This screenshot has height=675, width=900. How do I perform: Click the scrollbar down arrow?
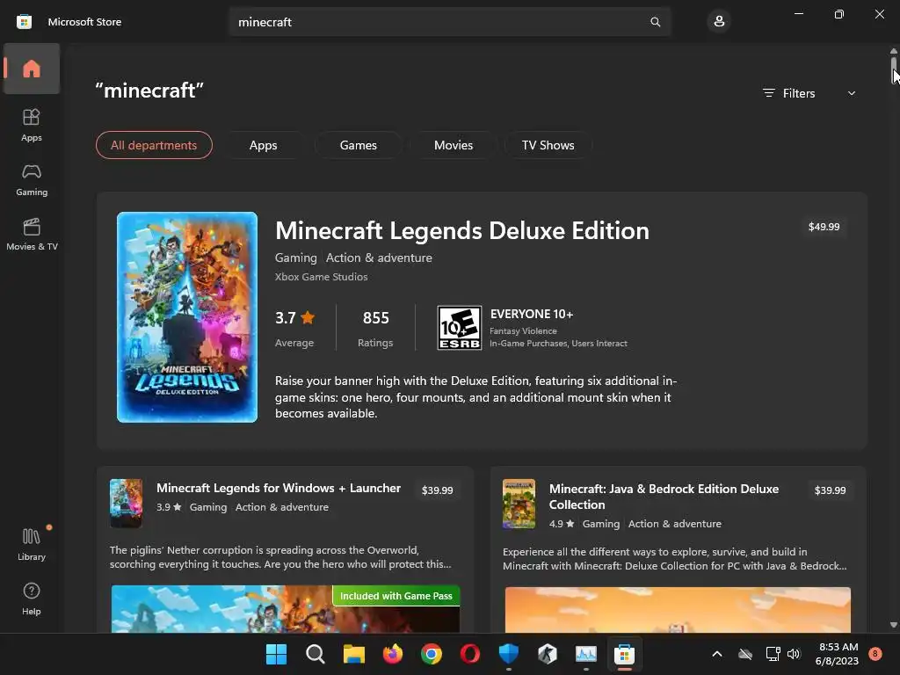(x=893, y=625)
